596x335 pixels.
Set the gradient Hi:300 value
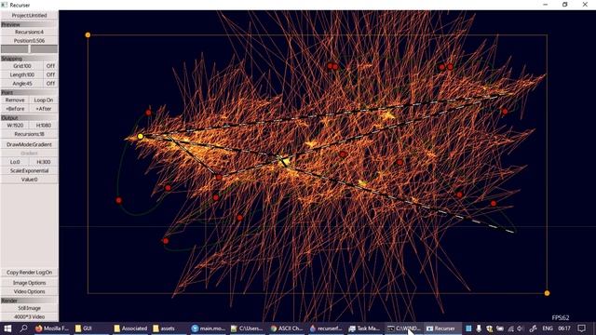(x=44, y=162)
